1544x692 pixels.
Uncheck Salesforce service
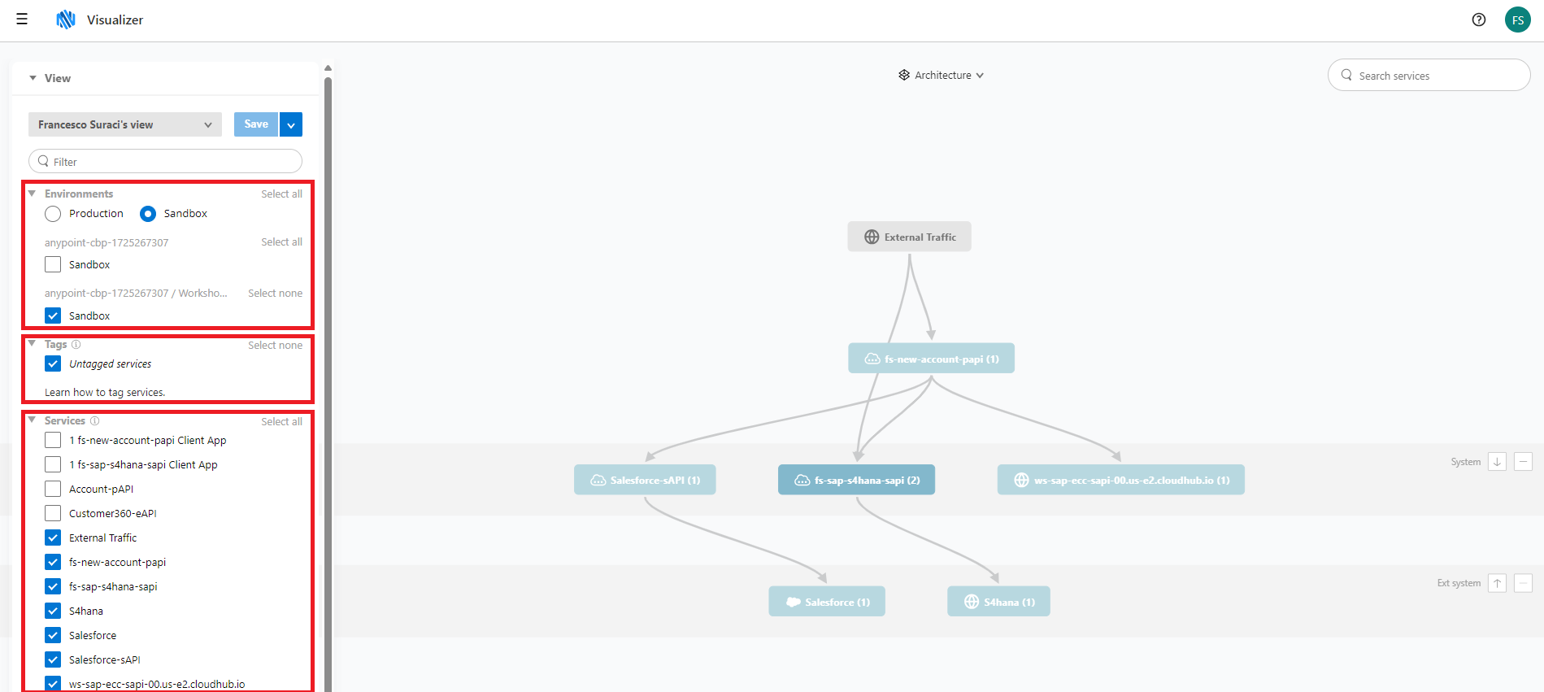(53, 635)
